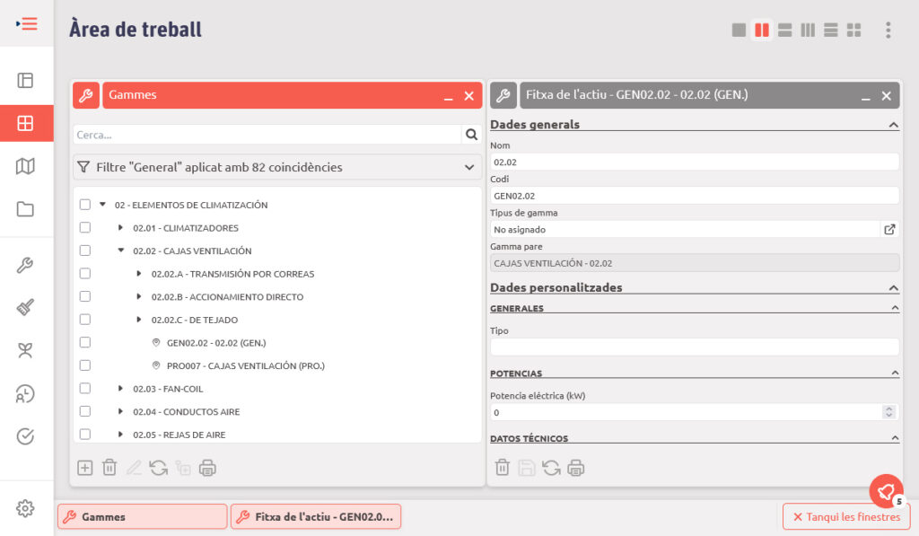Screen dimensions: 919x536
Task: Open the wrench maintenance icon in sidebar
Action: [x=25, y=265]
